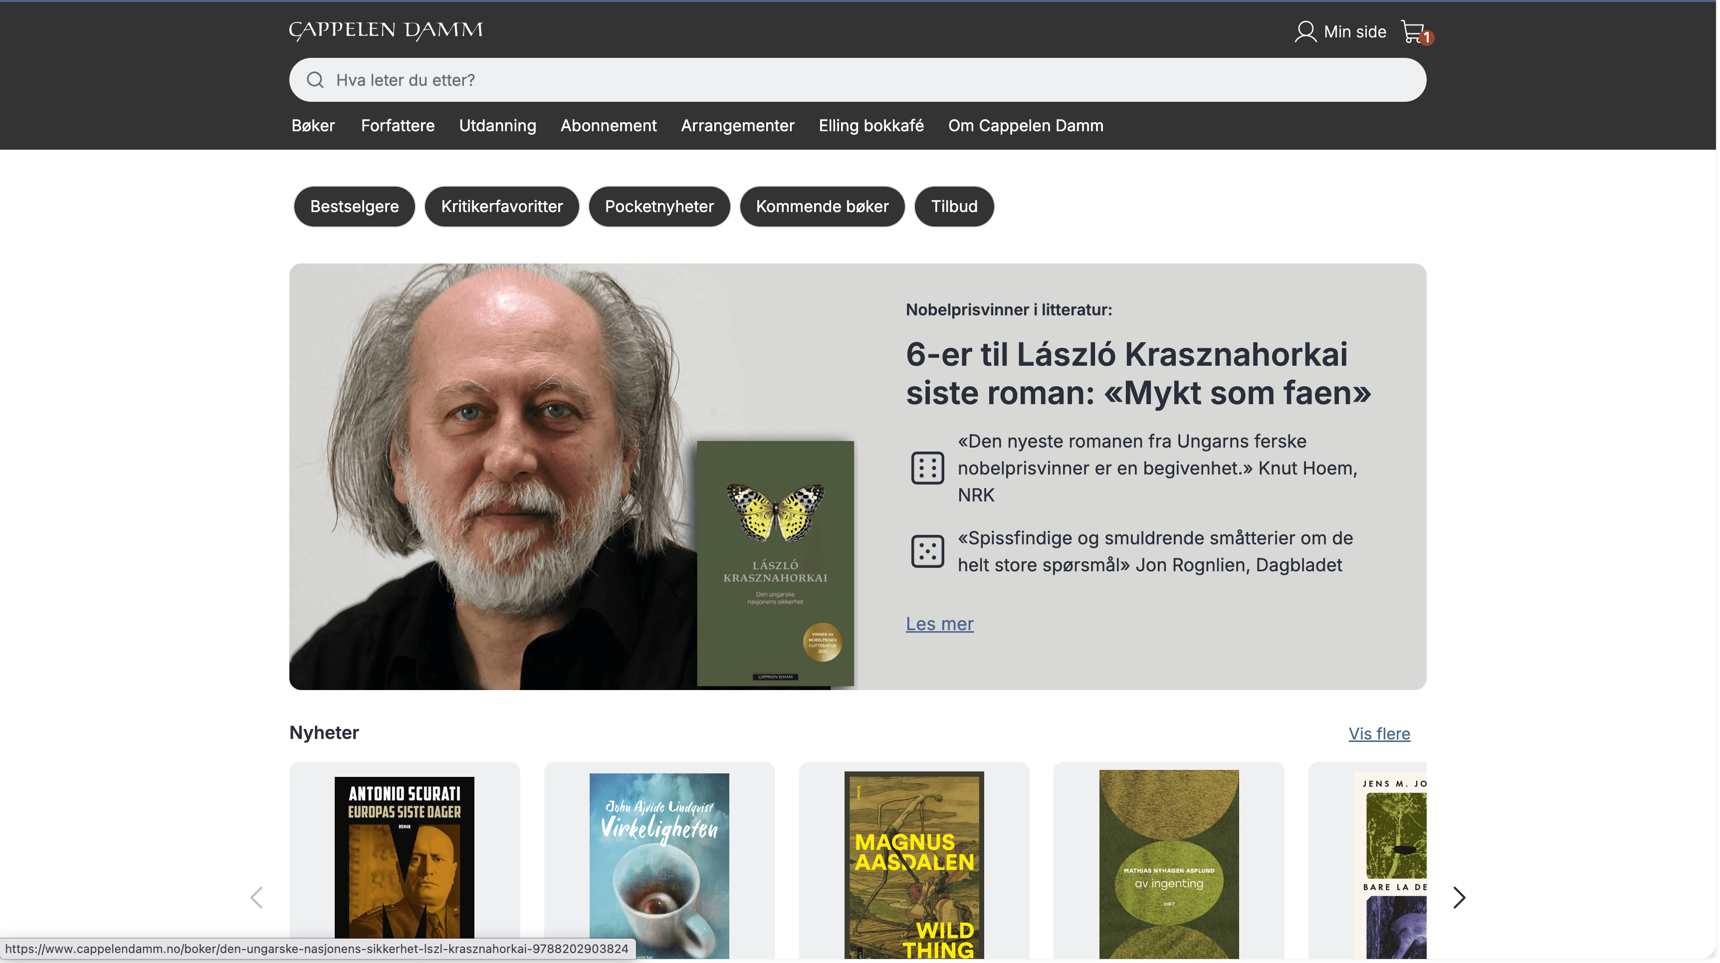
Task: Select the Bestselgere filter pill
Action: pos(355,207)
